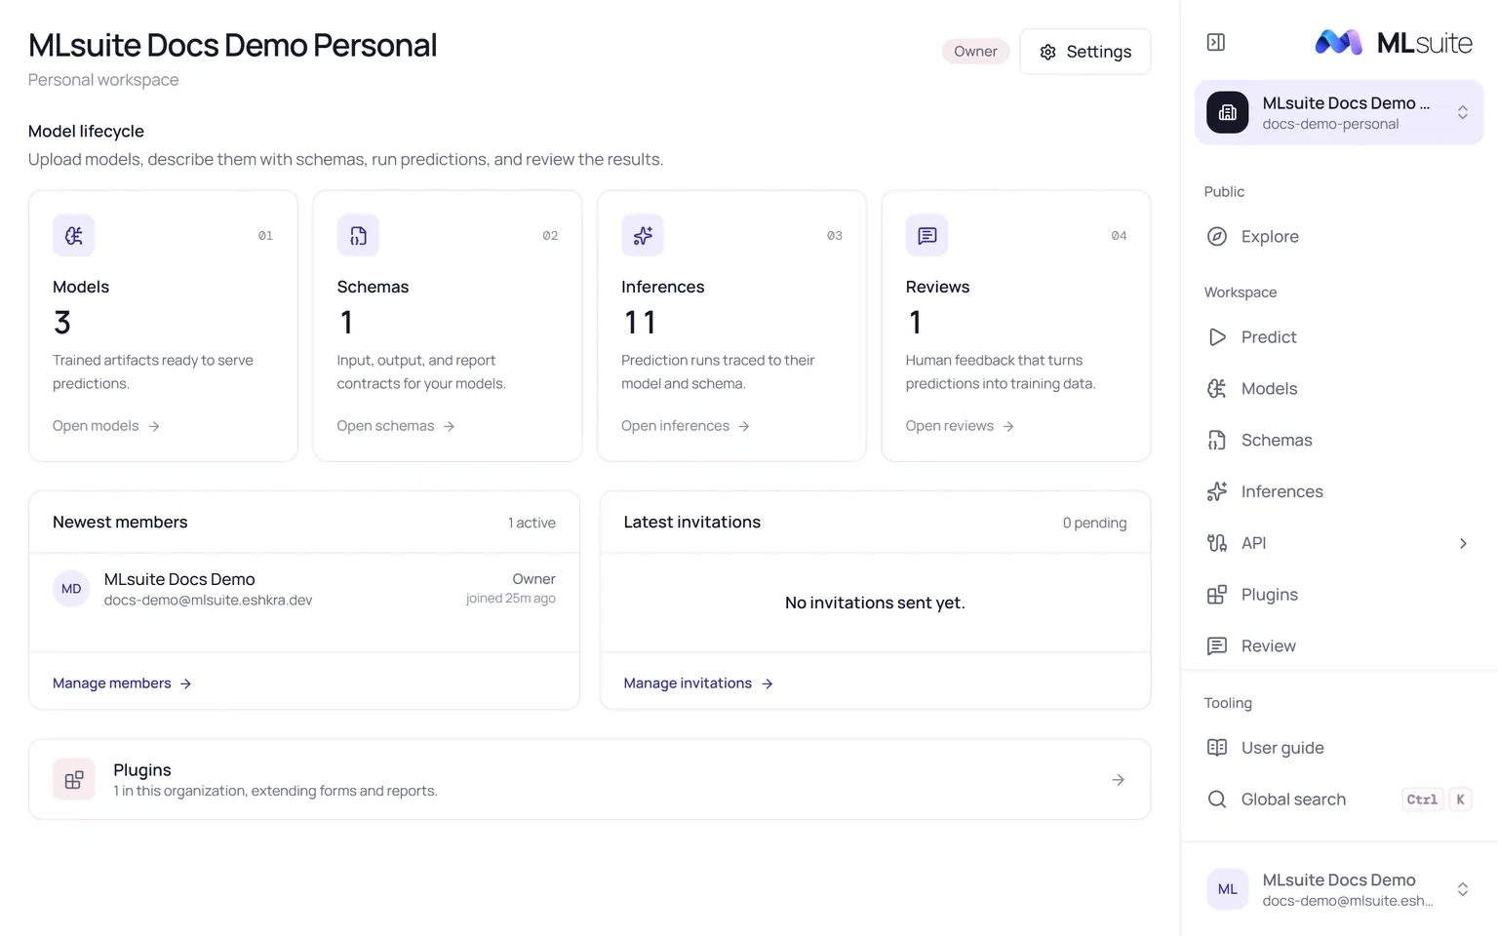Click the Explore compass icon in the sidebar
The height and width of the screenshot is (936, 1498).
[x=1217, y=236]
